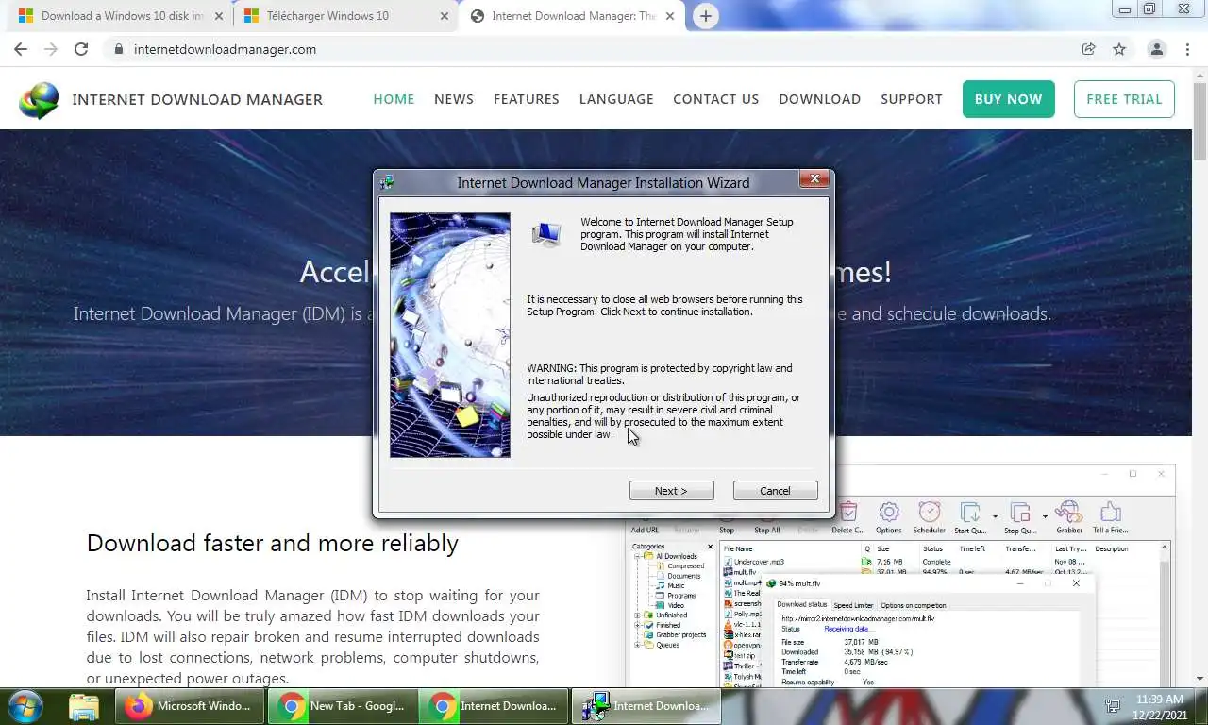Open File Explorer from the taskbar

84,706
